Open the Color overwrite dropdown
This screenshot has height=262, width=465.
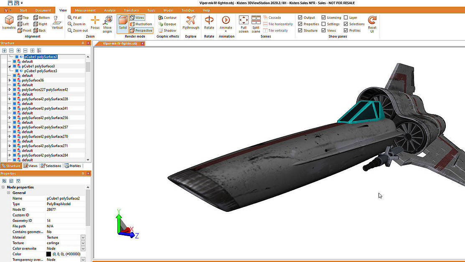[83, 249]
